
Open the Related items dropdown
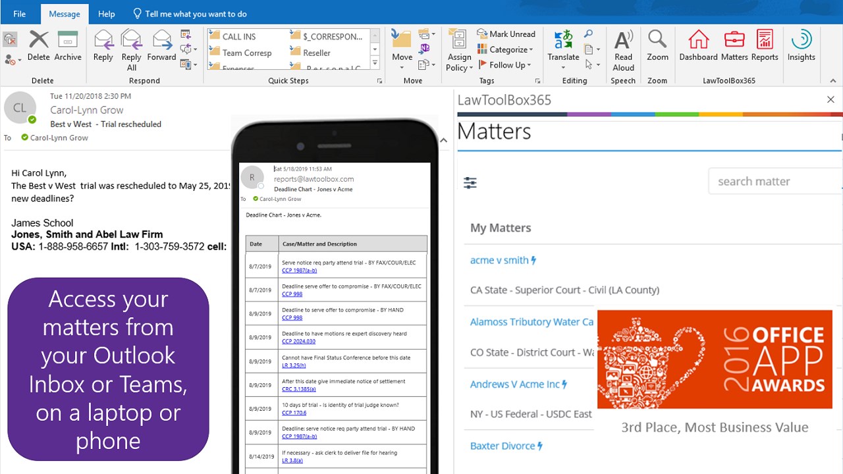click(x=592, y=49)
